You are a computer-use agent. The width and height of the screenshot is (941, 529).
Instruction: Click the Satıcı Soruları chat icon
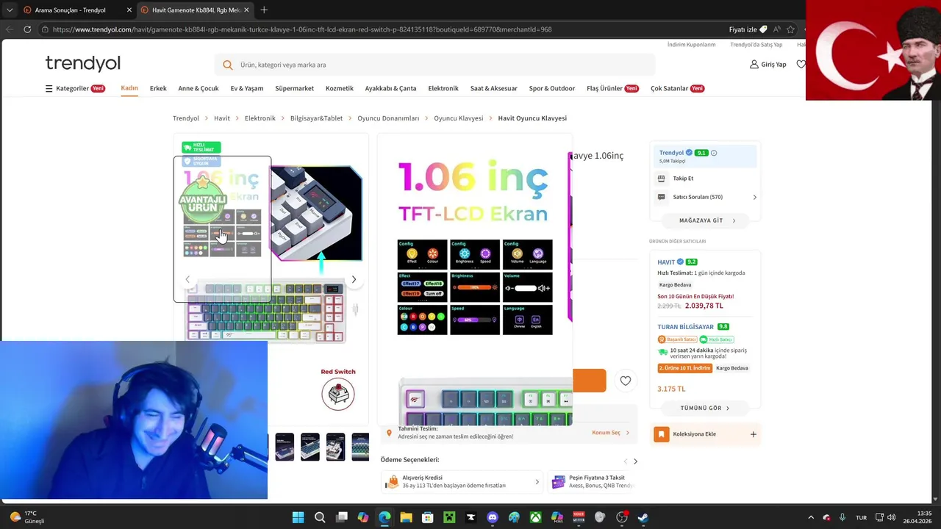click(x=661, y=197)
